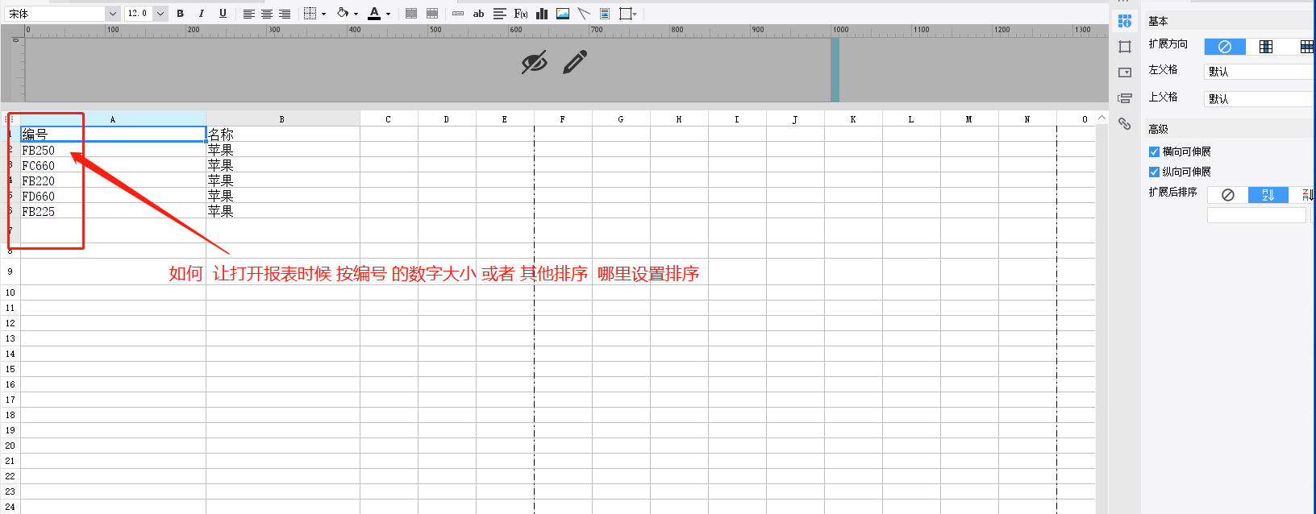Set 扩展后排序 to ascending A-Z
The image size is (1316, 514).
(x=1268, y=195)
